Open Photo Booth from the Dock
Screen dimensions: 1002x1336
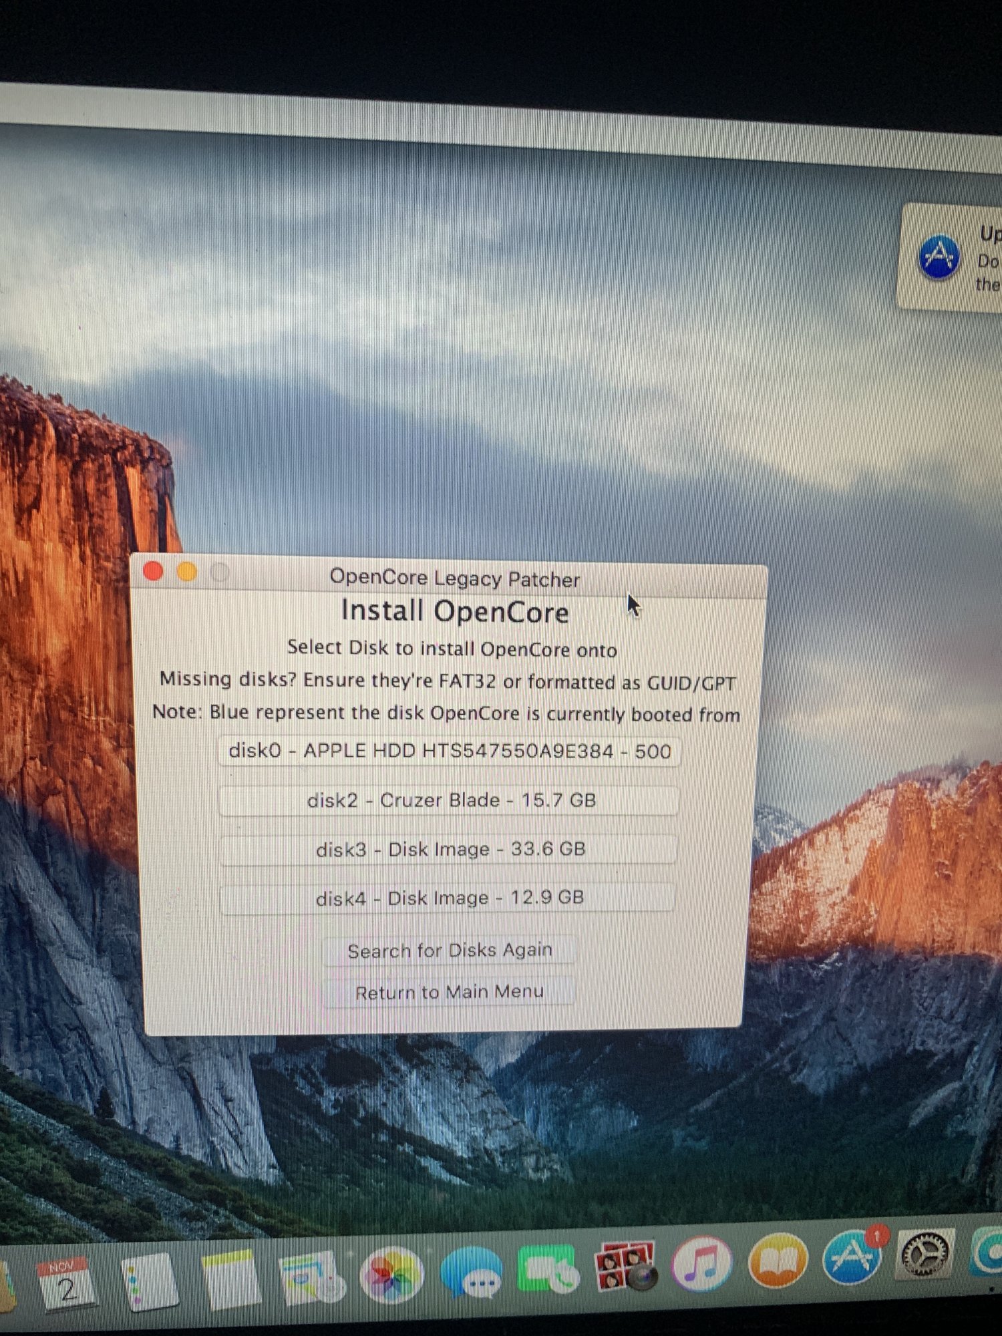pos(625,1267)
